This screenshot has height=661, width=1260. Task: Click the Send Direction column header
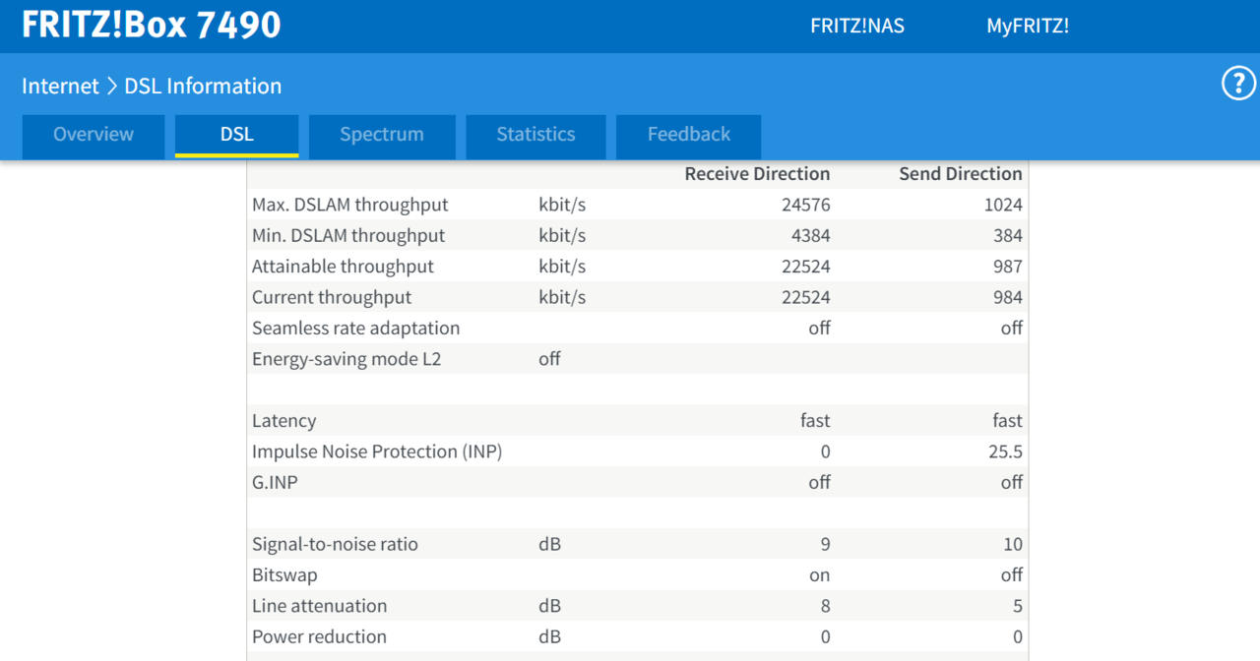(x=961, y=174)
